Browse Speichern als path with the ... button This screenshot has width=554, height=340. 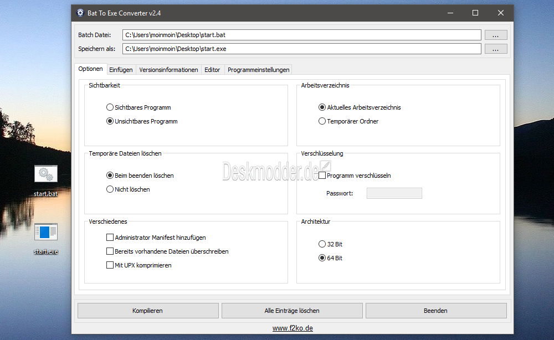[496, 49]
